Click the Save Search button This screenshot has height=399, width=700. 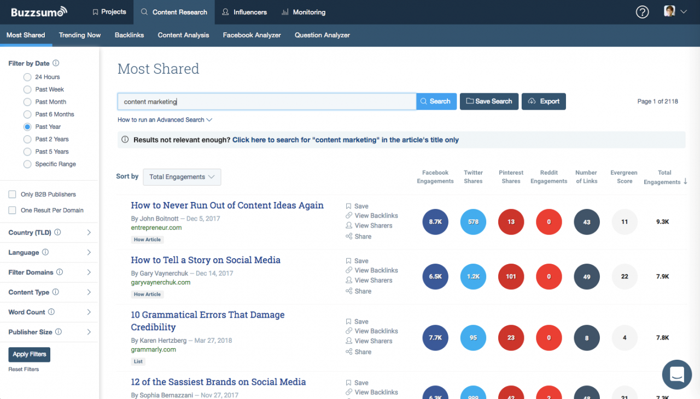click(489, 102)
